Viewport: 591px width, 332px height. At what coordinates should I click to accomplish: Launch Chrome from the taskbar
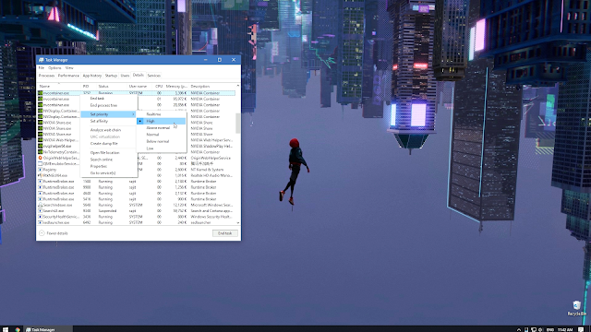coord(18,329)
